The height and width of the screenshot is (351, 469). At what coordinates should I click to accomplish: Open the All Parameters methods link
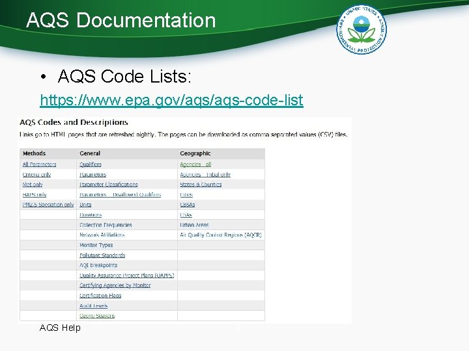pos(40,164)
